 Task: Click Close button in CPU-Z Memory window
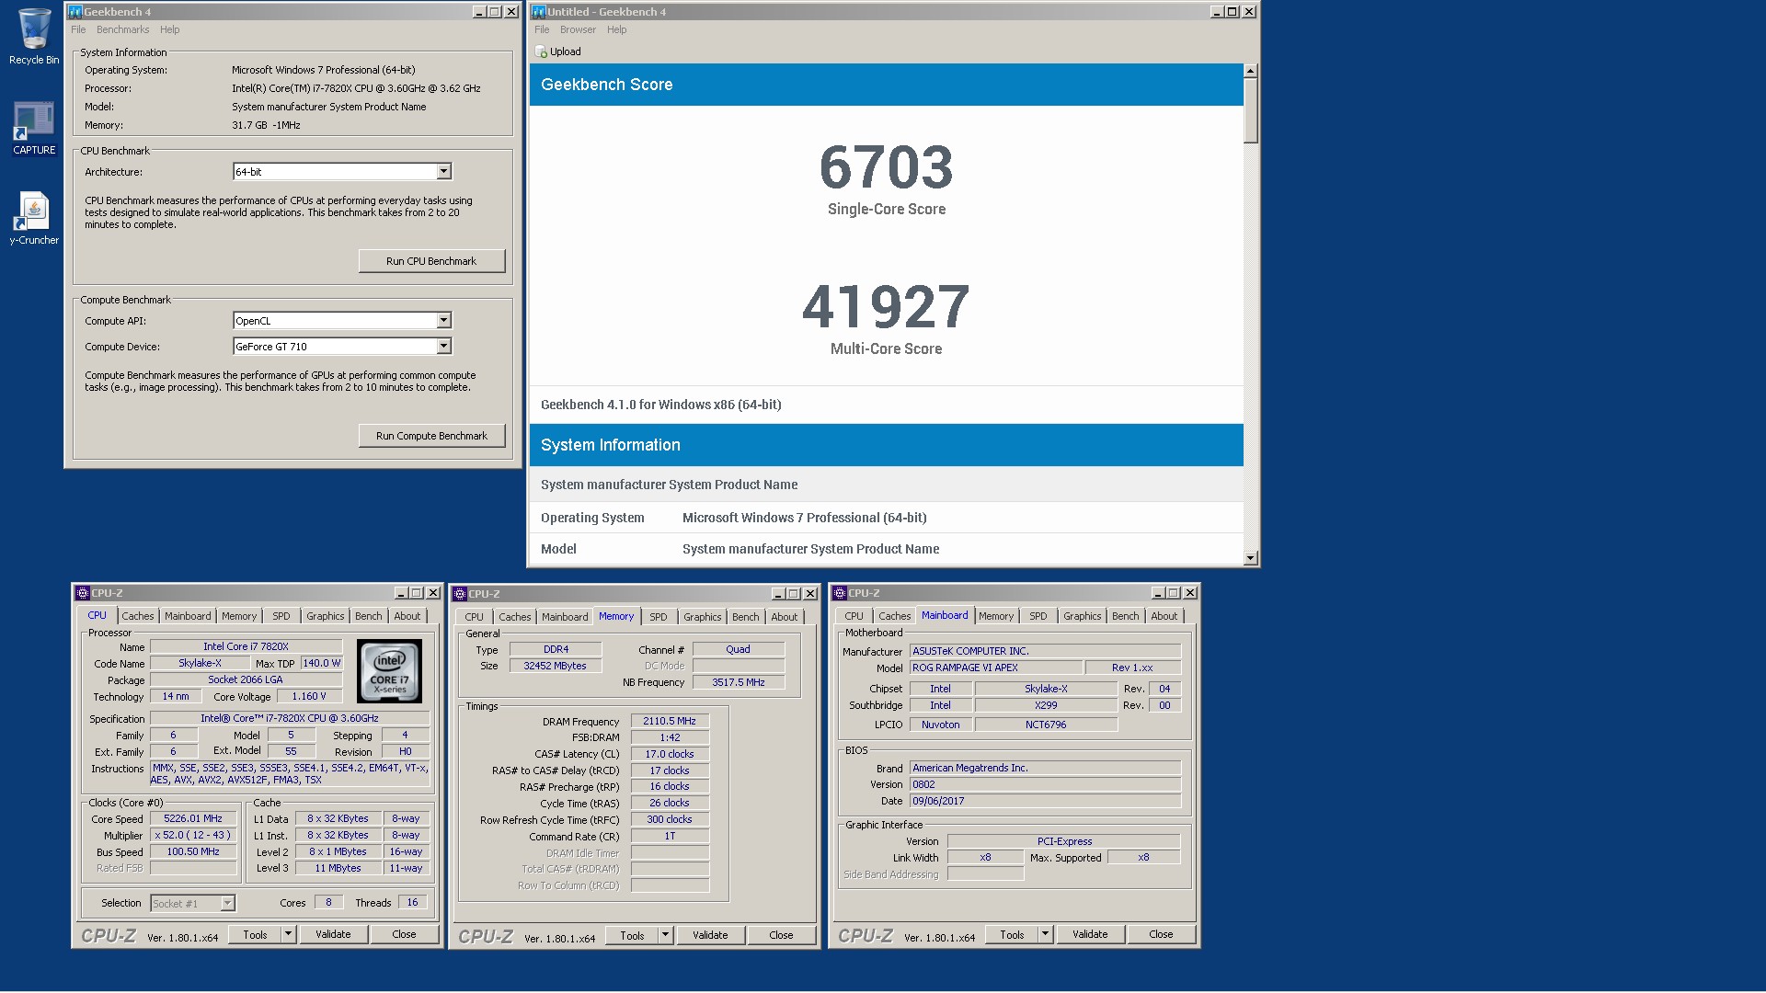[x=781, y=935]
